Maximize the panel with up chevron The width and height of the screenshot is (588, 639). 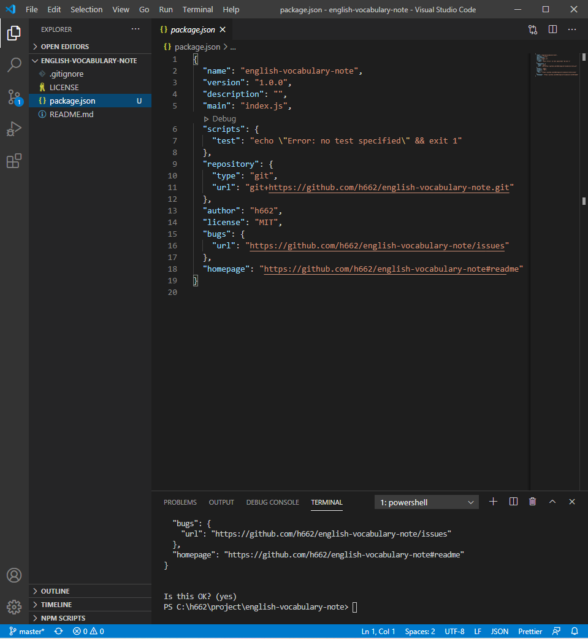coord(552,502)
